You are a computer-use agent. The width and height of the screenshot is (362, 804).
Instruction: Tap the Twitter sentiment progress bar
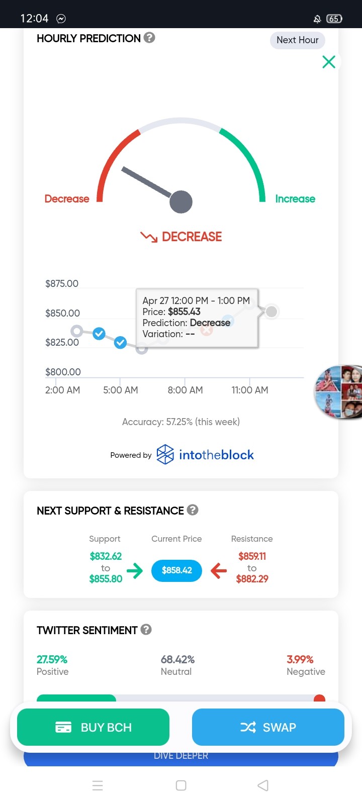tap(181, 698)
